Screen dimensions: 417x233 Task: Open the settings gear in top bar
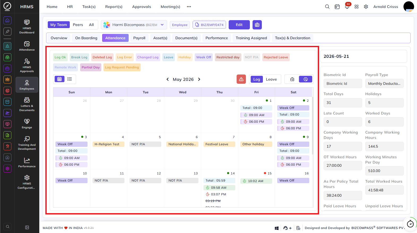(x=366, y=7)
